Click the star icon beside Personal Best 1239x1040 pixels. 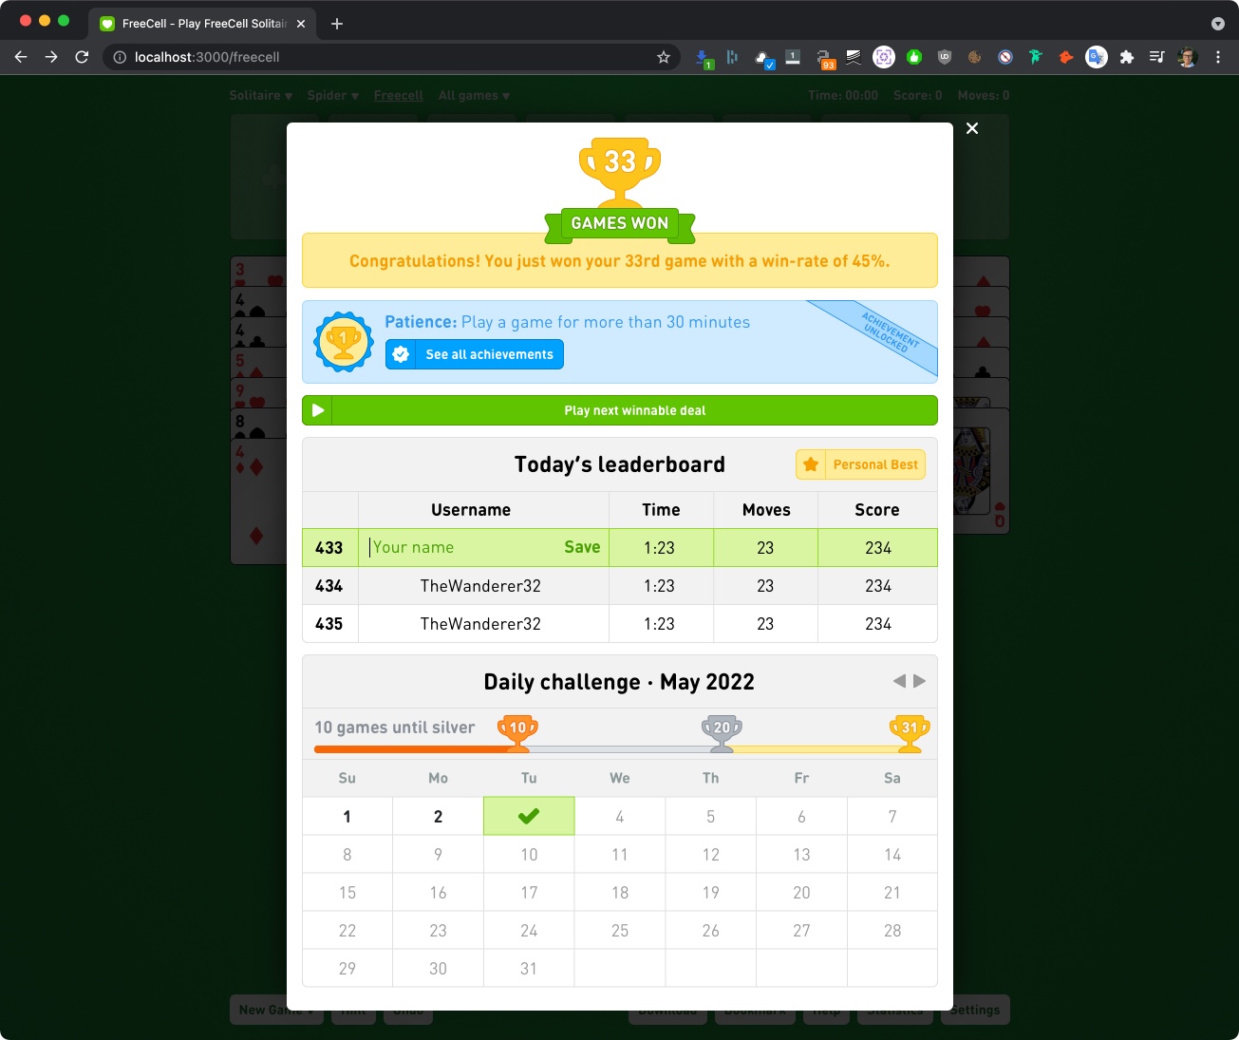click(x=811, y=464)
